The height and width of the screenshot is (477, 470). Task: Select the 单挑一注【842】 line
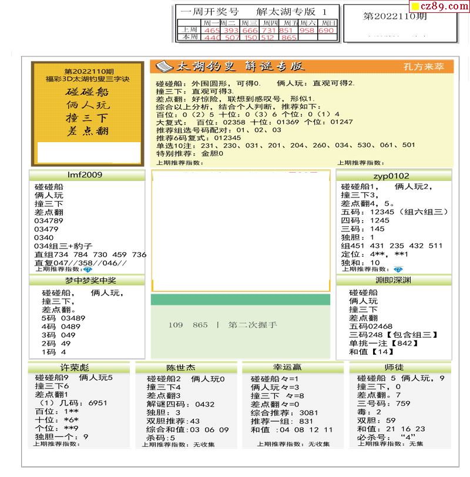pyautogui.click(x=384, y=344)
